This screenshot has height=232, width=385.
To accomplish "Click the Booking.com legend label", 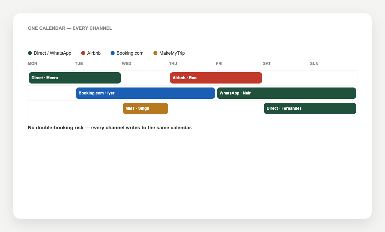I will click(x=130, y=53).
